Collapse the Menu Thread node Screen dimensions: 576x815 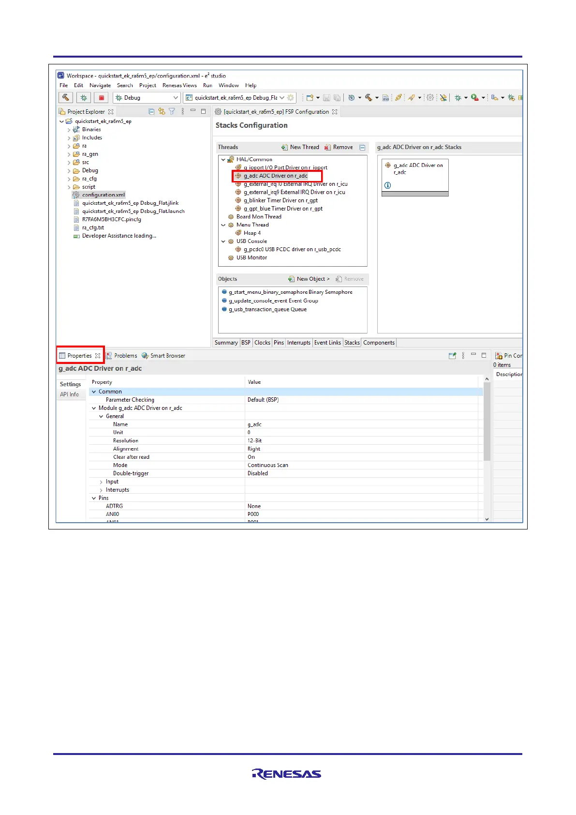pyautogui.click(x=223, y=225)
